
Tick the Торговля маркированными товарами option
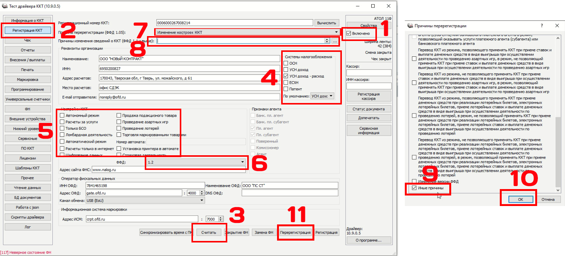pyautogui.click(x=119, y=135)
